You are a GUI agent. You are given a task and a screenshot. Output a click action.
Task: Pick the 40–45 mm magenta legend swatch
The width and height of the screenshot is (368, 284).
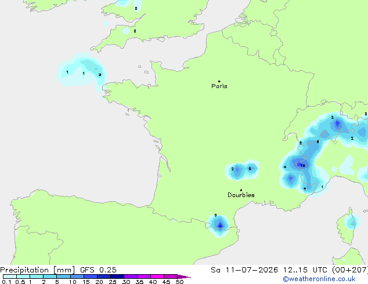(157, 276)
